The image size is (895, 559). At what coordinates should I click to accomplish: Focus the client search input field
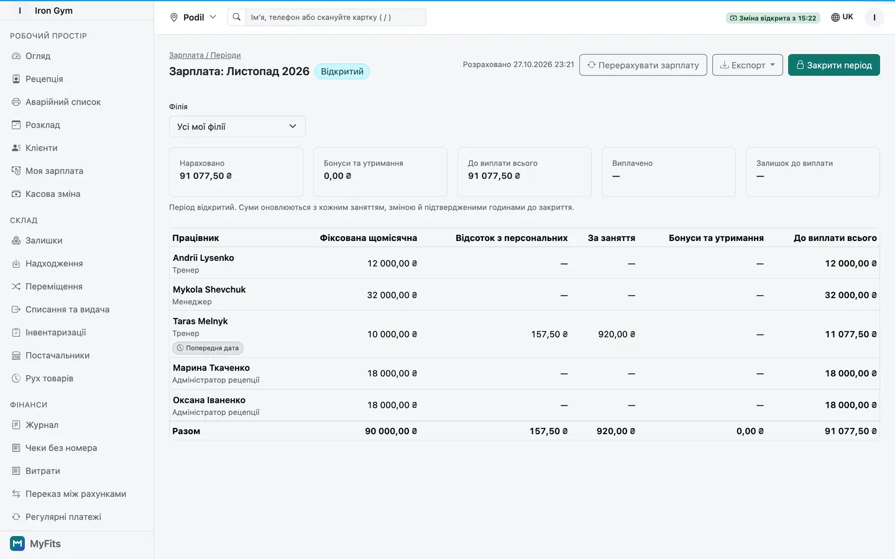pyautogui.click(x=336, y=17)
